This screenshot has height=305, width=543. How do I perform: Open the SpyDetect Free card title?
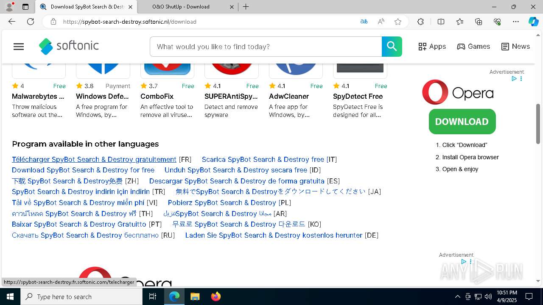click(x=358, y=96)
